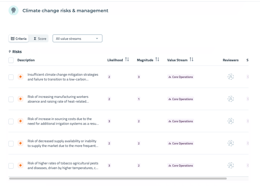Switch to the Criteria tab
Image resolution: width=260 pixels, height=186 pixels.
(x=19, y=38)
